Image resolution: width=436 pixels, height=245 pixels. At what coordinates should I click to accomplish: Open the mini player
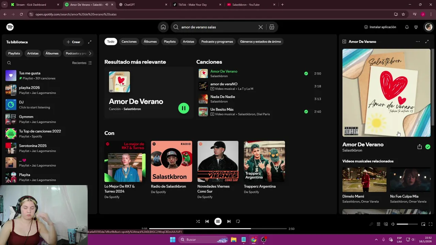point(423,224)
